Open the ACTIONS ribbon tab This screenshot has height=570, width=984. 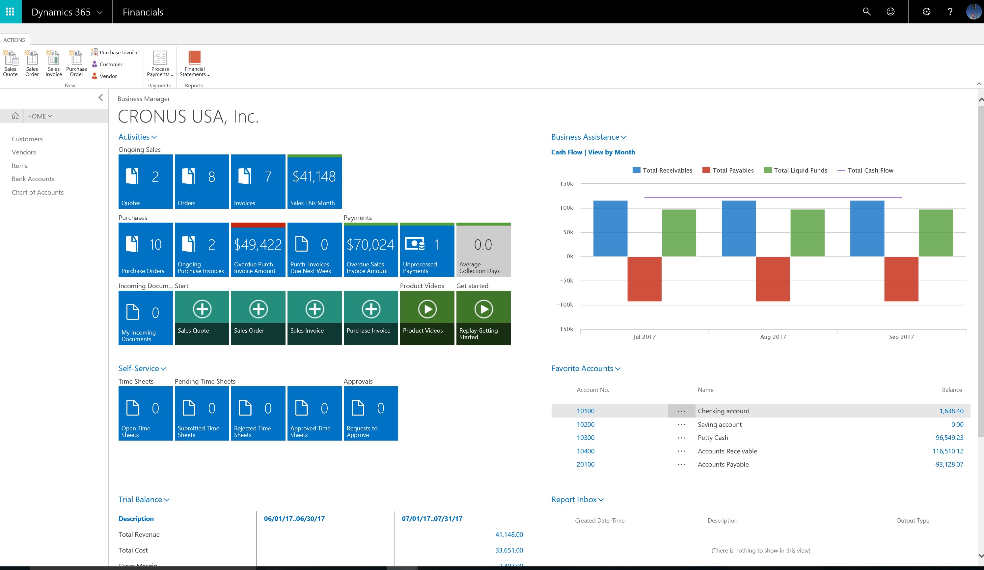tap(14, 40)
